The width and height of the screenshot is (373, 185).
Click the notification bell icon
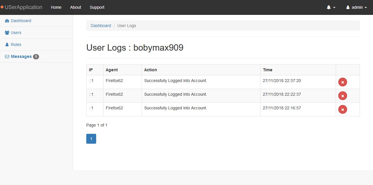[x=329, y=8]
